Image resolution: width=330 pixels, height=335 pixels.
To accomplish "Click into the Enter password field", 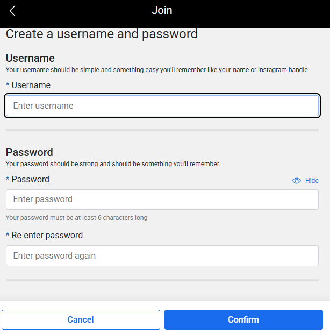I will [x=162, y=199].
